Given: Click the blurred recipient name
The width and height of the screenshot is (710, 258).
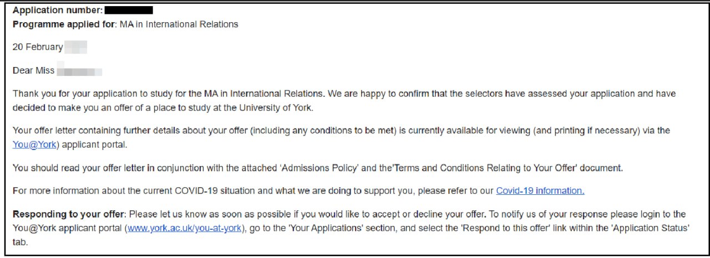Looking at the screenshot, I should [x=79, y=71].
